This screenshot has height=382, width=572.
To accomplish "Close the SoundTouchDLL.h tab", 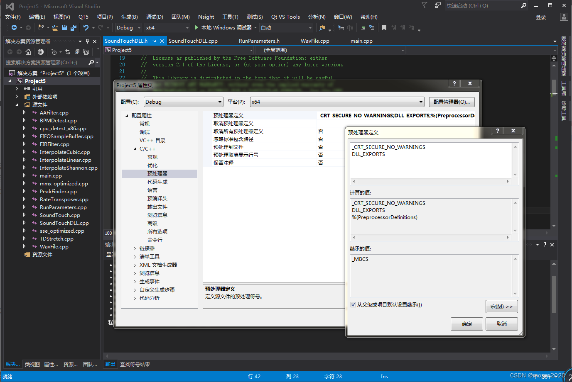I will [162, 41].
